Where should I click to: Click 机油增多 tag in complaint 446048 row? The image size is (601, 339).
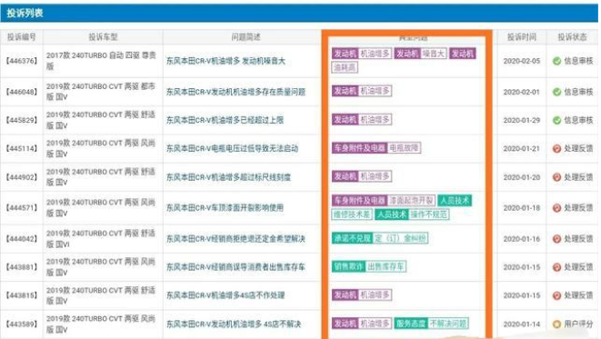(x=375, y=91)
